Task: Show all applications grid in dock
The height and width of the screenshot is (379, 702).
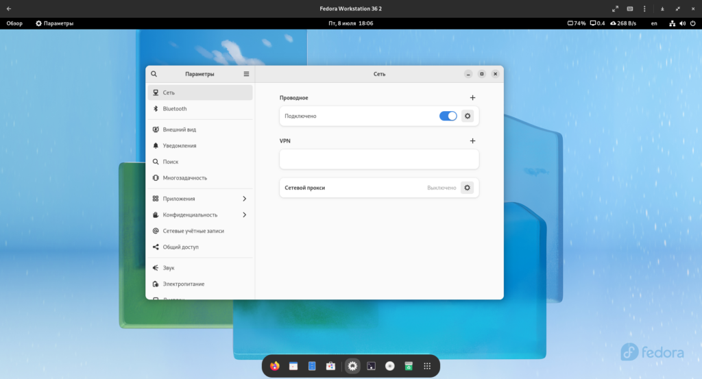Action: pyautogui.click(x=427, y=367)
